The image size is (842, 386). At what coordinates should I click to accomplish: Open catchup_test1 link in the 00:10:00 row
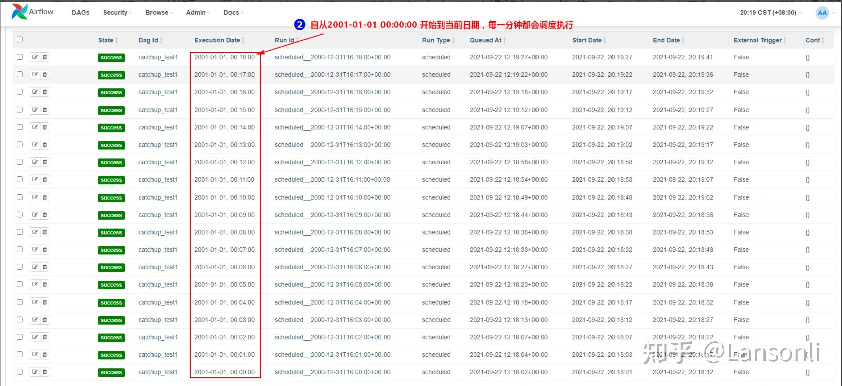tap(158, 197)
